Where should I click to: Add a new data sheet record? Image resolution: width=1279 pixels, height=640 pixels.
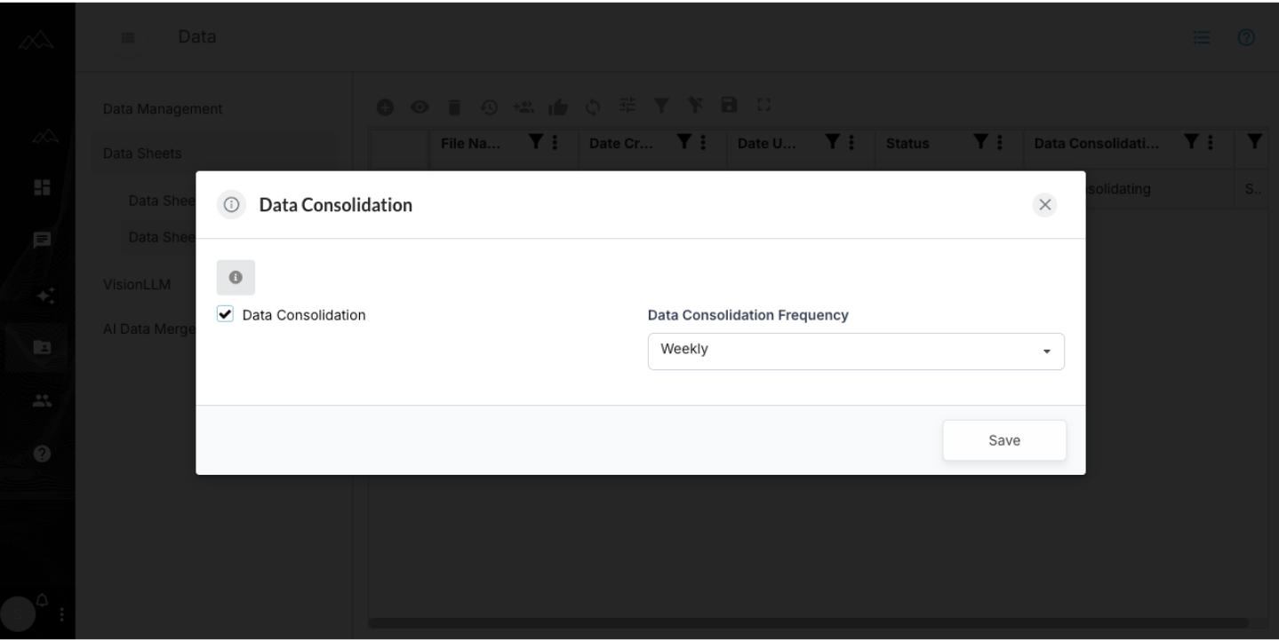click(x=385, y=106)
